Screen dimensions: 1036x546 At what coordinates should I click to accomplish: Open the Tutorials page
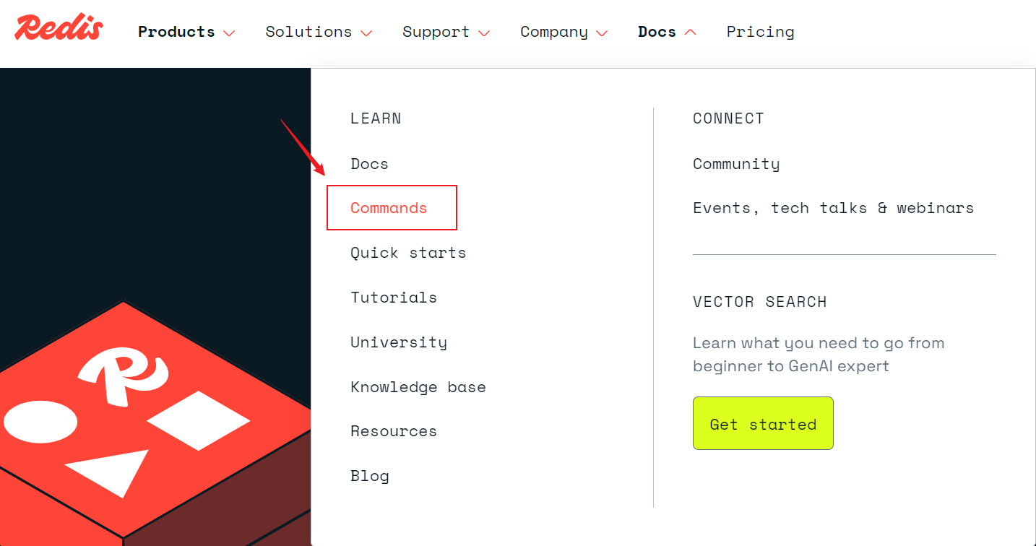click(x=394, y=297)
